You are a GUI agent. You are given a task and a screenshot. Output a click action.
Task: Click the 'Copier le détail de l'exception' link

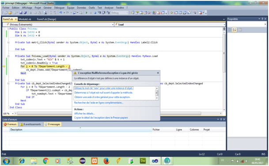click(101, 118)
